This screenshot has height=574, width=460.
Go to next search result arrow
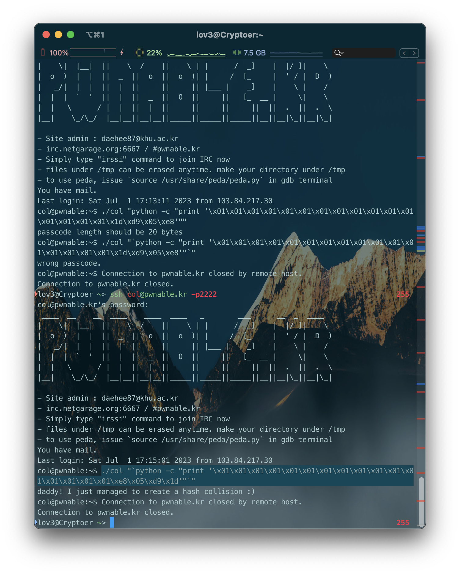414,53
